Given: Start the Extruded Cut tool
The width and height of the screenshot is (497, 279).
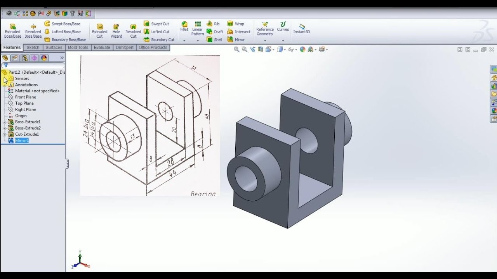Looking at the screenshot, I should [x=99, y=31].
